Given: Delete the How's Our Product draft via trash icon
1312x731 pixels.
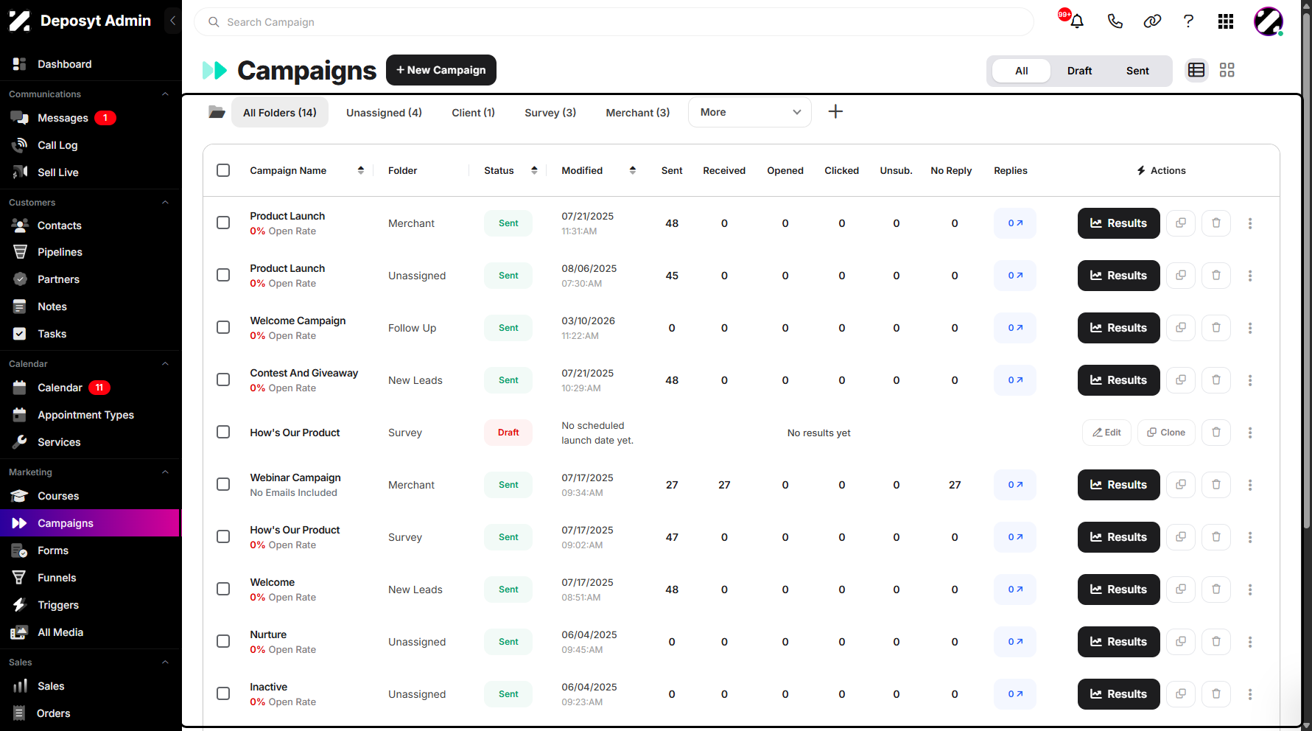Looking at the screenshot, I should click(1216, 433).
